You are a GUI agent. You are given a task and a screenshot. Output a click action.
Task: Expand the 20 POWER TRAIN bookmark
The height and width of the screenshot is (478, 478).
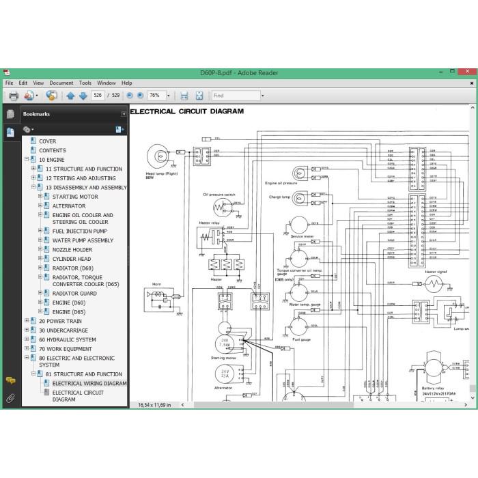pos(27,321)
